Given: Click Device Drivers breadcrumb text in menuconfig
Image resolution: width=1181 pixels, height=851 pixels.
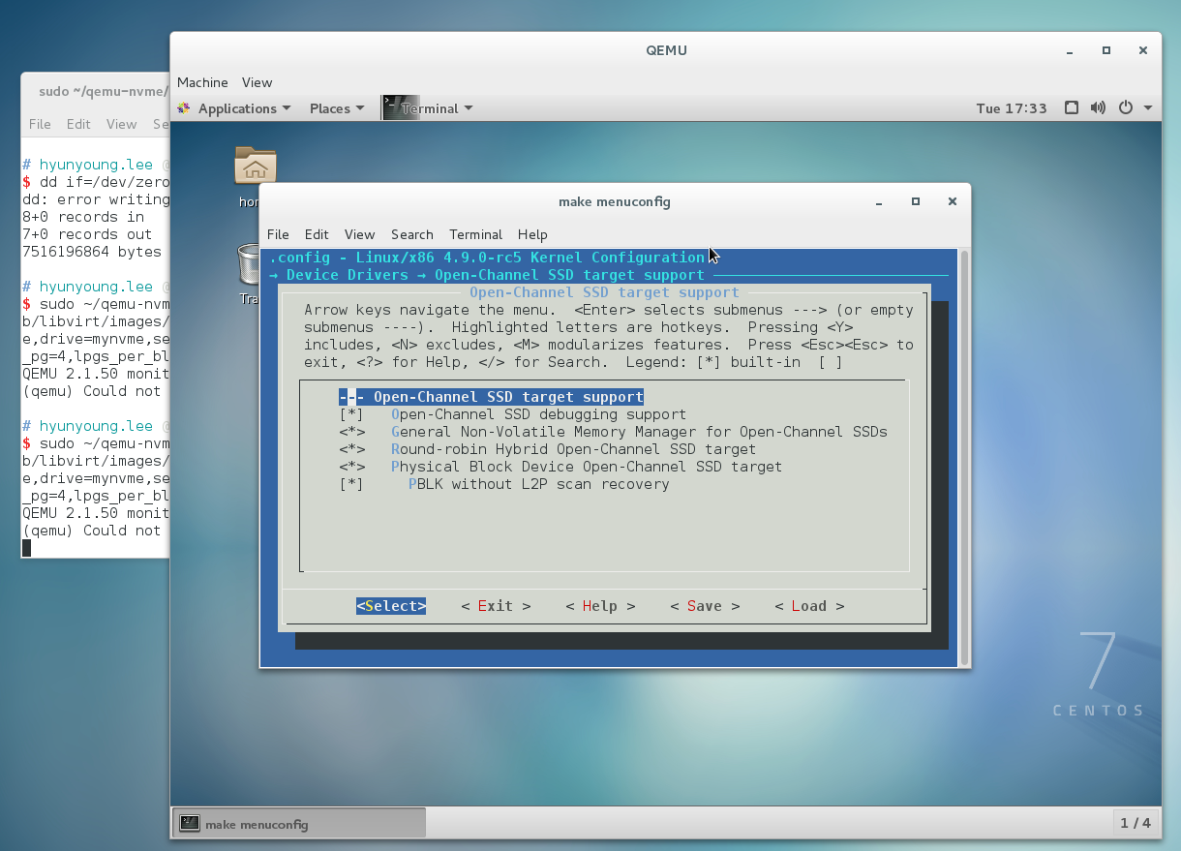Looking at the screenshot, I should coord(348,275).
